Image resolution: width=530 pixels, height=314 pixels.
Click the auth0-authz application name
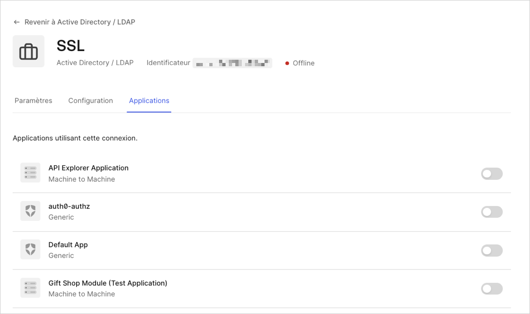[69, 206]
